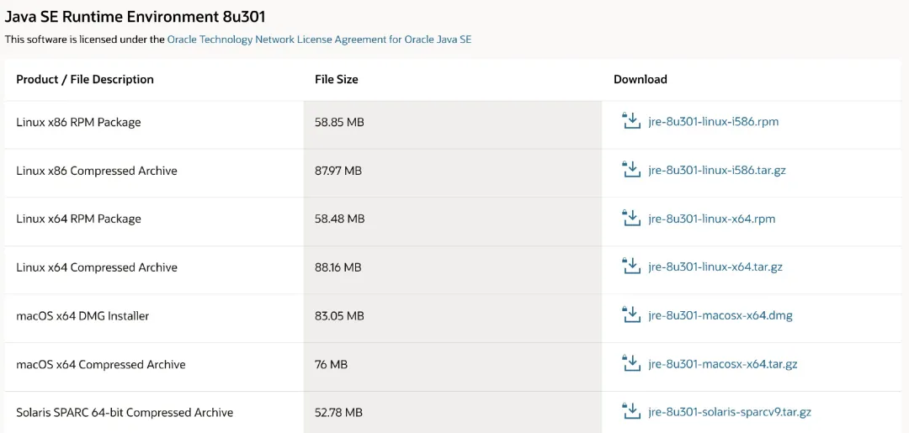The height and width of the screenshot is (433, 909).
Task: Select macOS x64 Compressed Archive description
Action: pyautogui.click(x=101, y=365)
